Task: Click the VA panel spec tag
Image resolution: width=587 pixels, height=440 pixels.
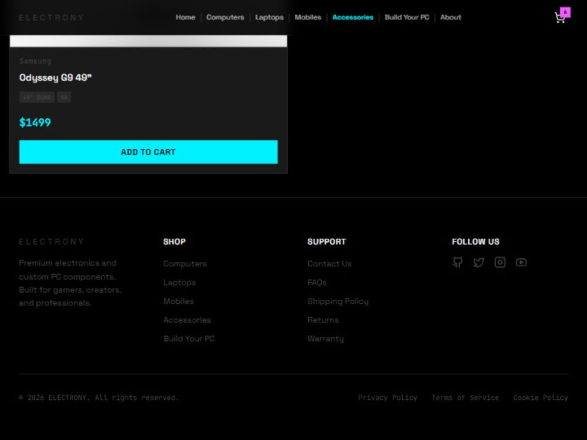Action: [x=64, y=97]
